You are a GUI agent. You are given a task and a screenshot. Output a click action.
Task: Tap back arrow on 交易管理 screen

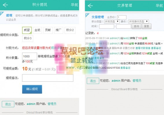coord(90,6)
